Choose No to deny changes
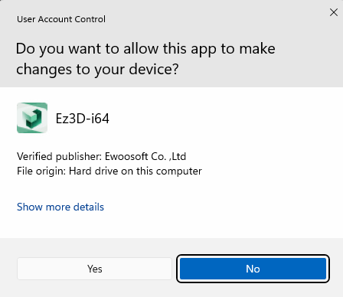This screenshot has width=343, height=297. (x=253, y=269)
